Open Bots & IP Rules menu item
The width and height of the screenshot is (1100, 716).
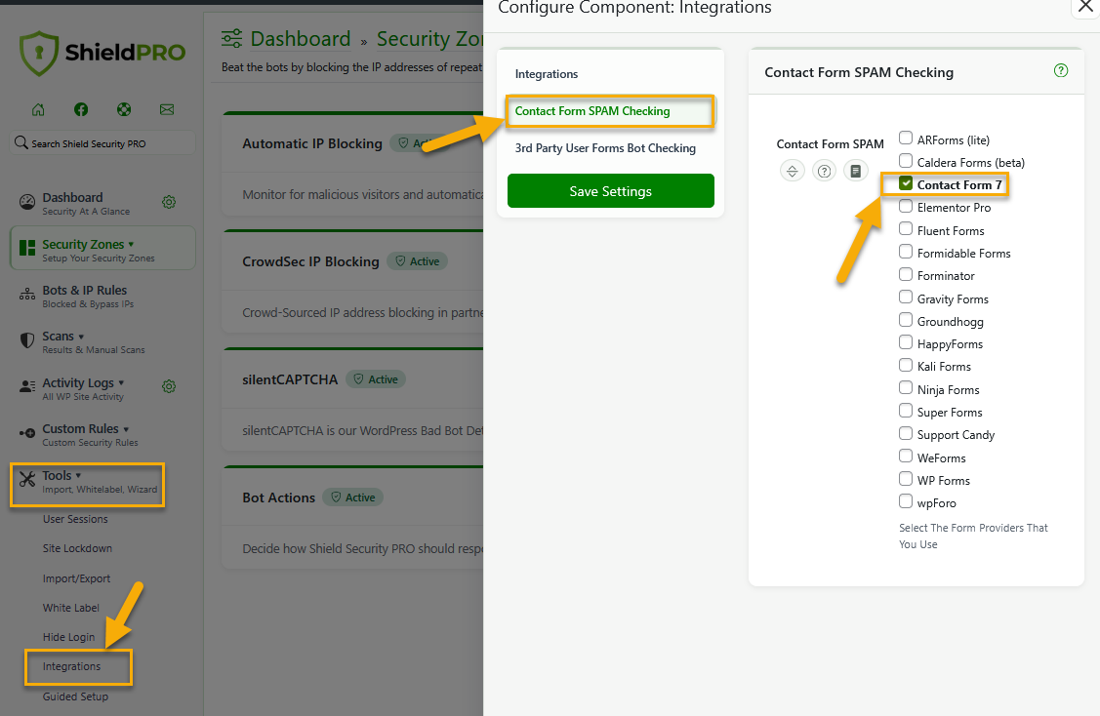point(88,296)
